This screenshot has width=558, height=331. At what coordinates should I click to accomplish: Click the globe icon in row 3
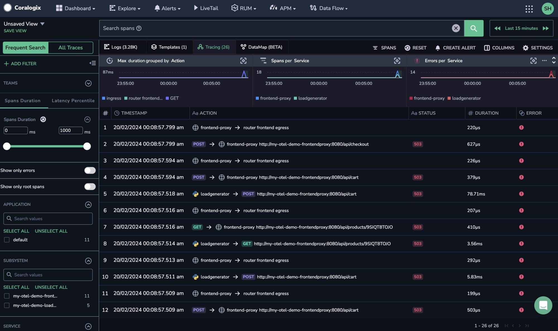click(x=195, y=161)
